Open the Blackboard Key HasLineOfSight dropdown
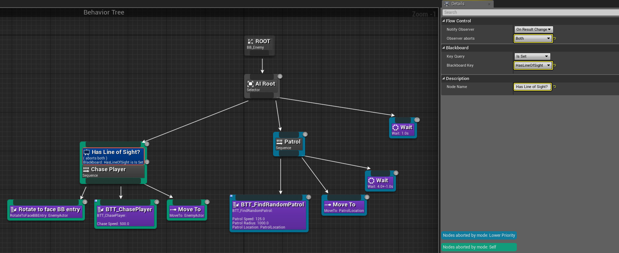Viewport: 619px width, 253px height. 533,65
